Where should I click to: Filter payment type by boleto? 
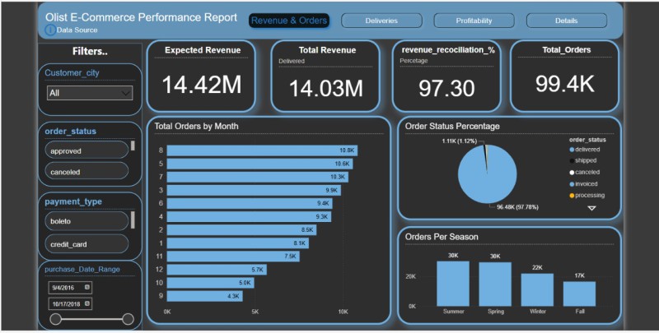click(86, 221)
